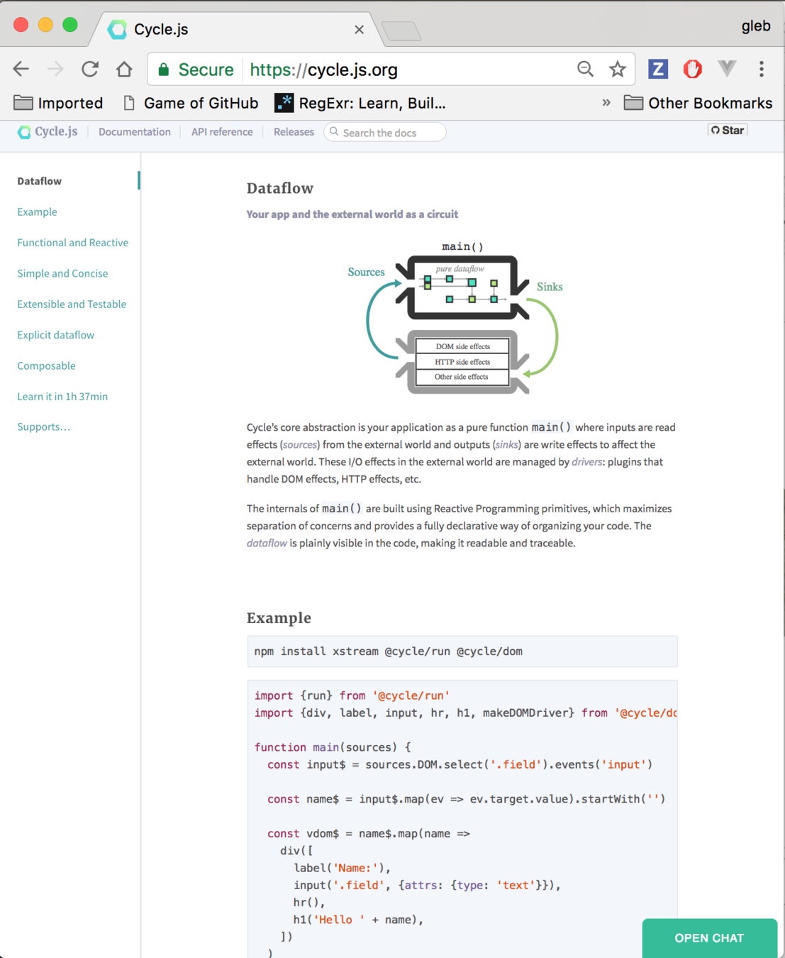Click the Cycle.js logo in site header
785x958 pixels.
click(48, 131)
